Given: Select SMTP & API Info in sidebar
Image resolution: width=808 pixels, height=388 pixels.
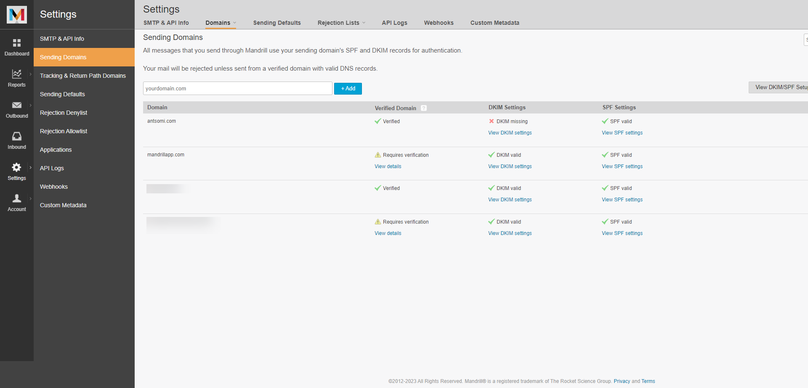Looking at the screenshot, I should [x=84, y=39].
